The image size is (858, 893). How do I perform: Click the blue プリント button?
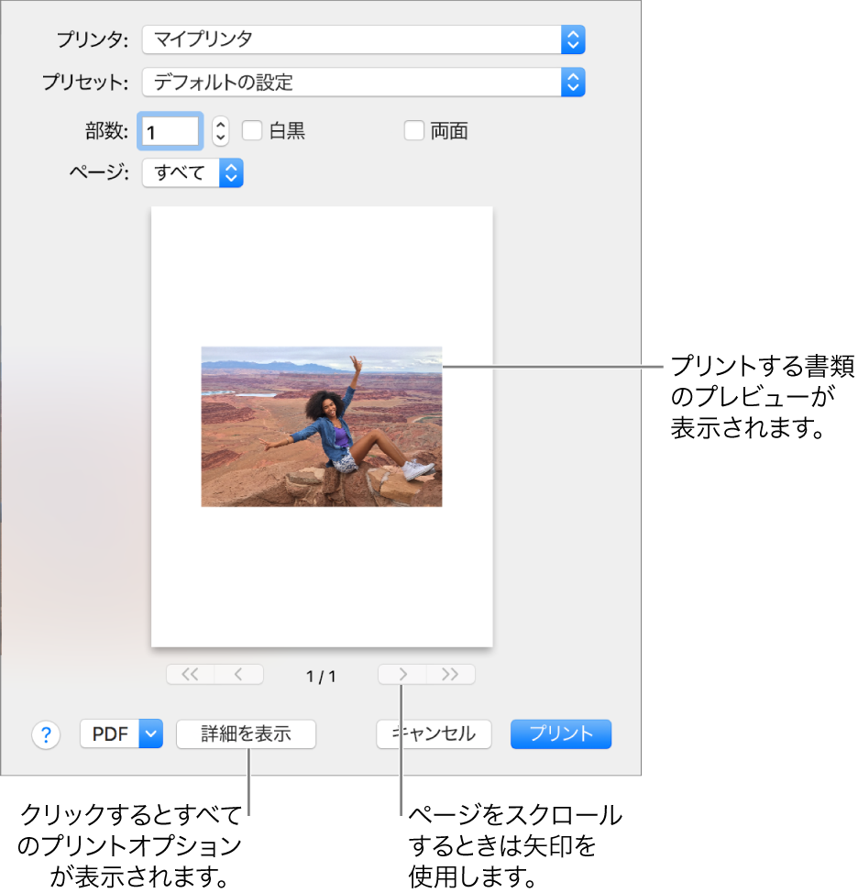(560, 733)
